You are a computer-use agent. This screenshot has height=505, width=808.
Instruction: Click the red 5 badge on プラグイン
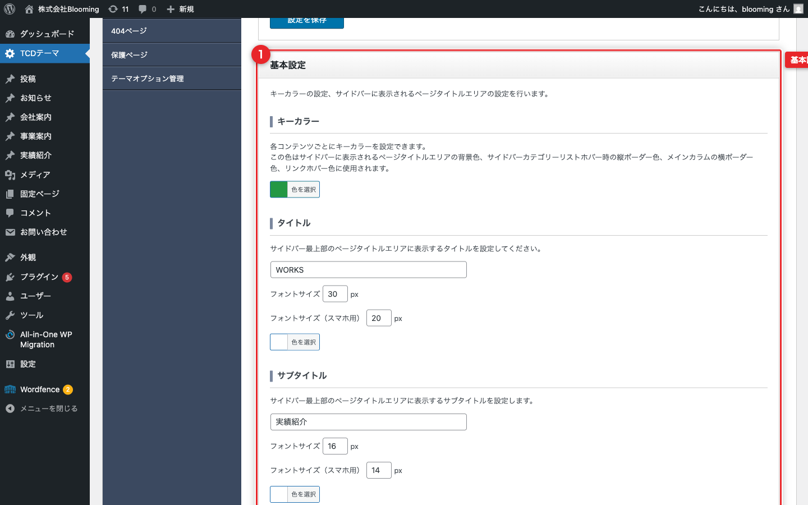(67, 277)
